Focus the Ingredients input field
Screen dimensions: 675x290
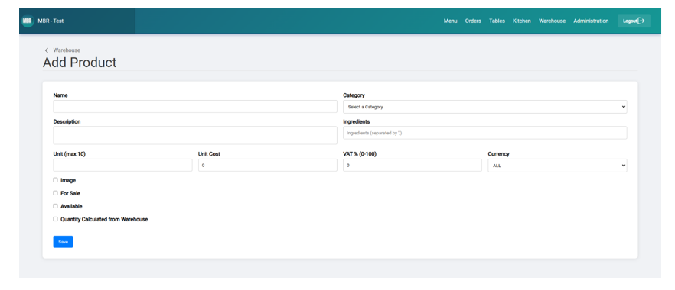(484, 133)
